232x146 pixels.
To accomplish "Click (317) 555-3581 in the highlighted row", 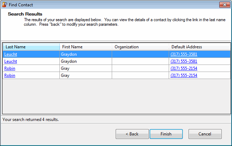I will (x=184, y=54).
